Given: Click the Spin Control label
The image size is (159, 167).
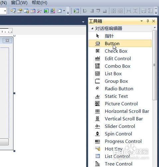Looking at the screenshot, I should (x=118, y=134).
